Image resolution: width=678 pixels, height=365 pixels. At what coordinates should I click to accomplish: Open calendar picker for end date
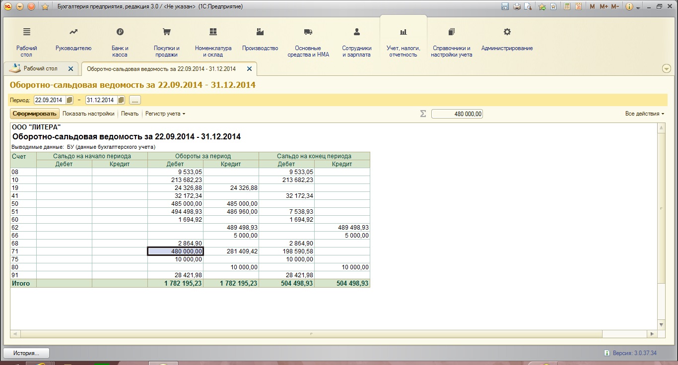pyautogui.click(x=121, y=100)
